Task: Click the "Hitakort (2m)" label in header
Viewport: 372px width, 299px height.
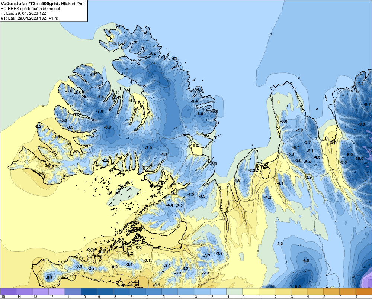Action: click(x=73, y=4)
